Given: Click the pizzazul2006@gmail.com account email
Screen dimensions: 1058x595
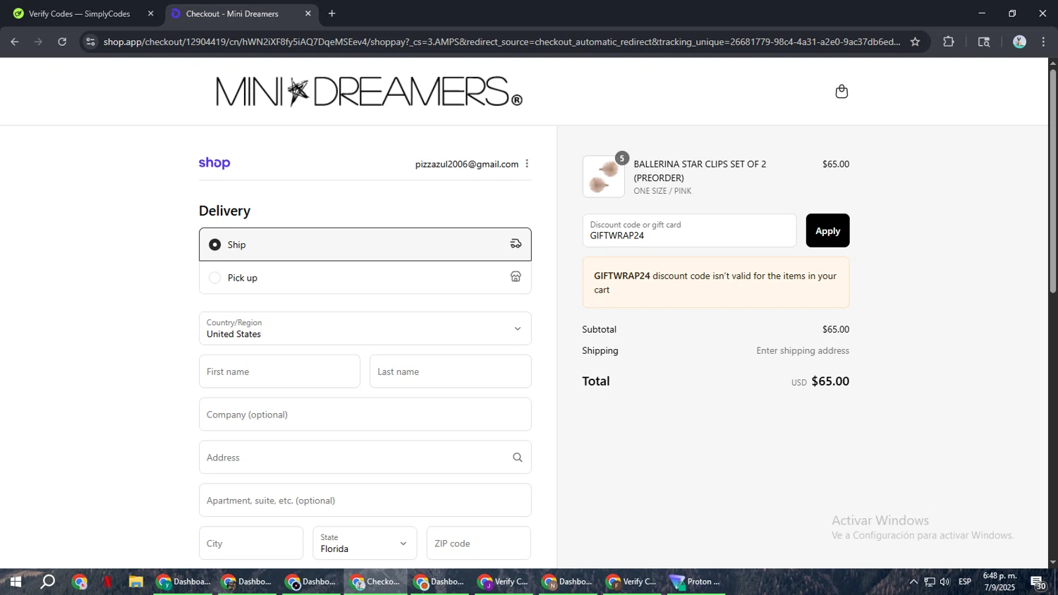Looking at the screenshot, I should pyautogui.click(x=466, y=164).
